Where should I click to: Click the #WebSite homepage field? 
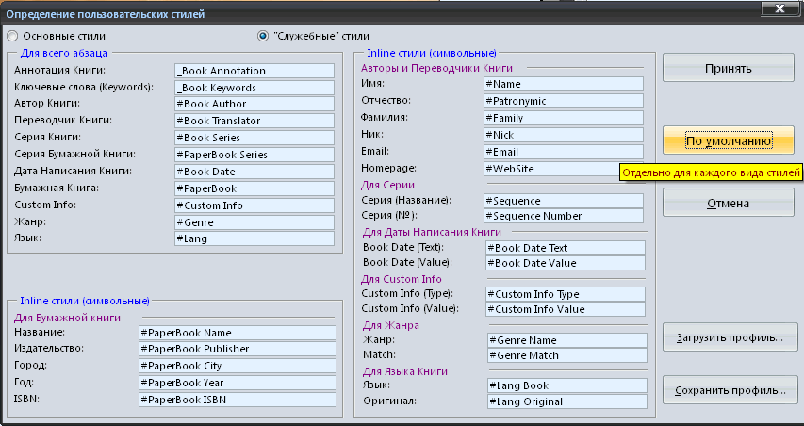564,169
